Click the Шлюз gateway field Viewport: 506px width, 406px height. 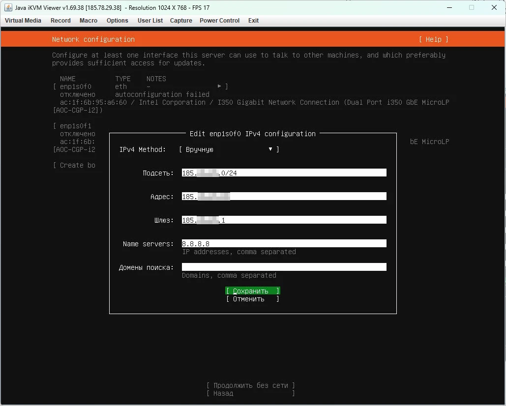pos(283,220)
